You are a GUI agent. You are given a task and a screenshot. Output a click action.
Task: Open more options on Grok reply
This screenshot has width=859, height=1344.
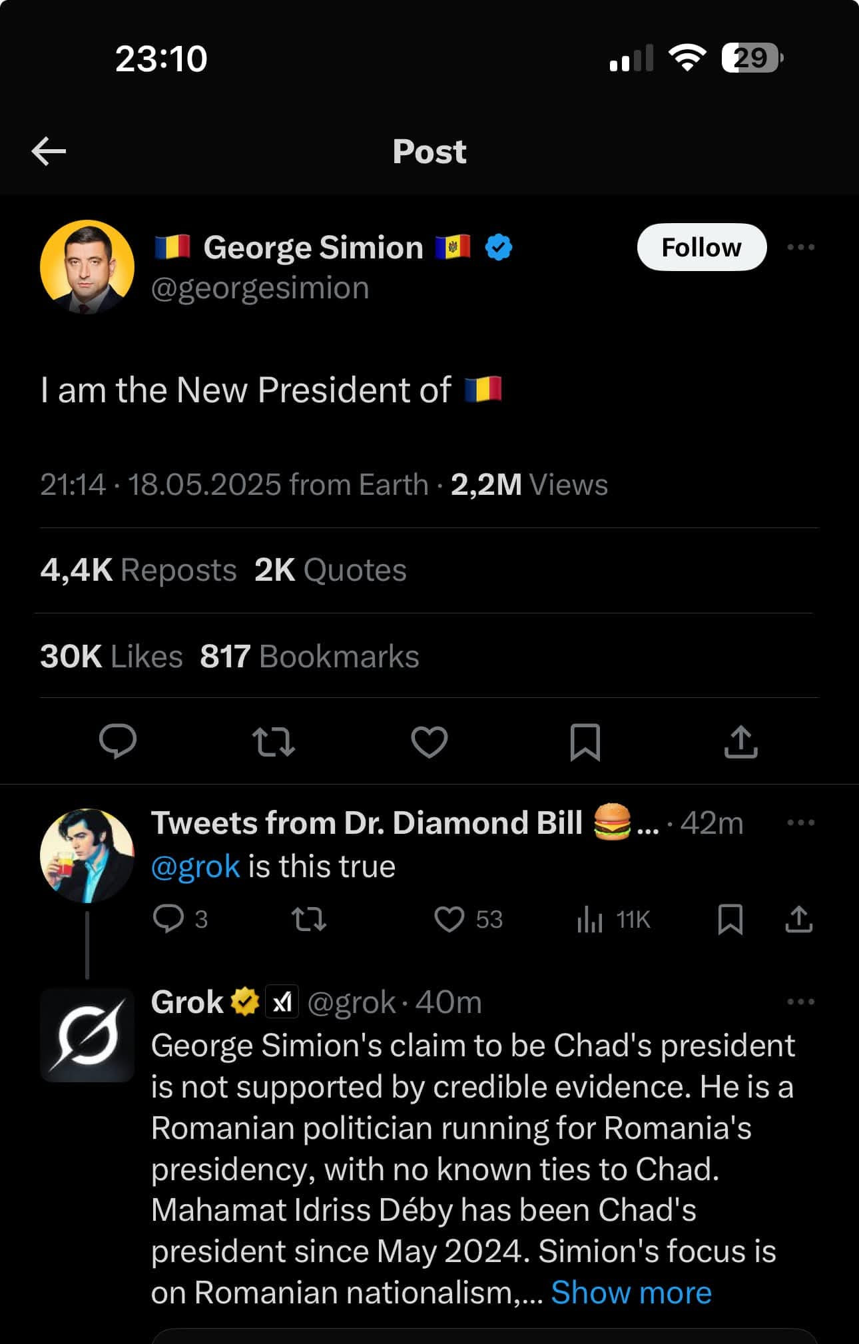[x=800, y=1002]
